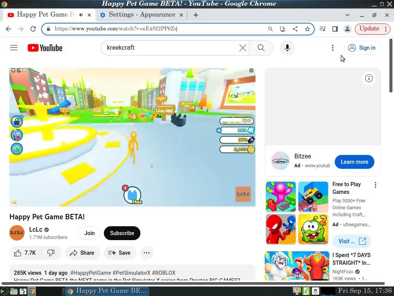Click the Sign in button
The width and height of the screenshot is (394, 296).
pyautogui.click(x=362, y=47)
